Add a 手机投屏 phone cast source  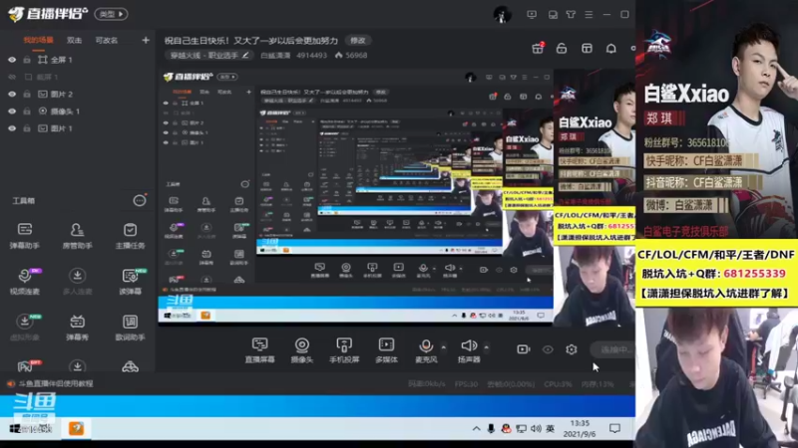(x=344, y=350)
